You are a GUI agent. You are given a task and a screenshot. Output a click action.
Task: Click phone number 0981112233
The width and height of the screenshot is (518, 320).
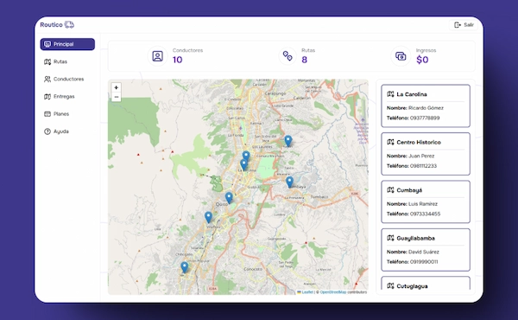[x=423, y=166]
